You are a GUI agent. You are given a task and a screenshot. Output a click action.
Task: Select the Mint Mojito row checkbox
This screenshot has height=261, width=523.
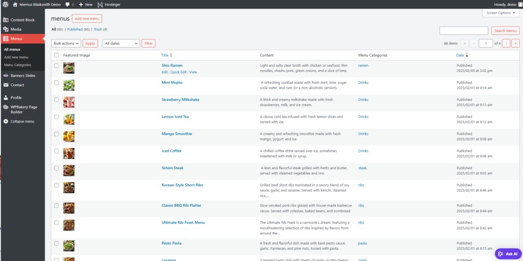pos(56,83)
